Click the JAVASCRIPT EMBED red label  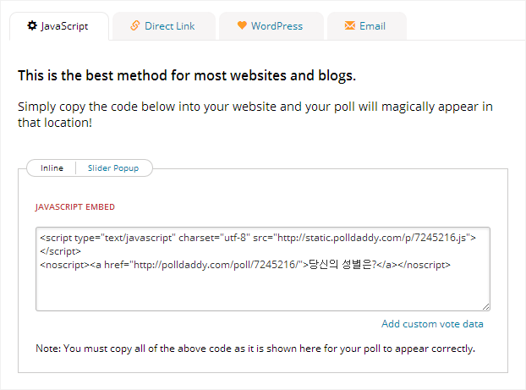74,207
